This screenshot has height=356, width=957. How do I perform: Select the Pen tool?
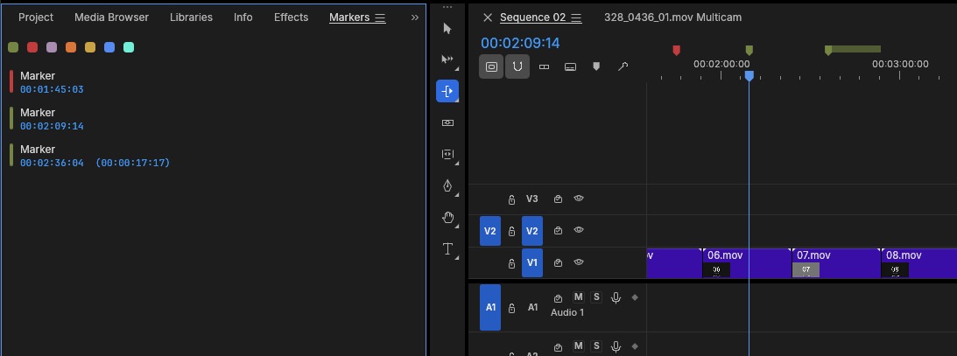447,185
